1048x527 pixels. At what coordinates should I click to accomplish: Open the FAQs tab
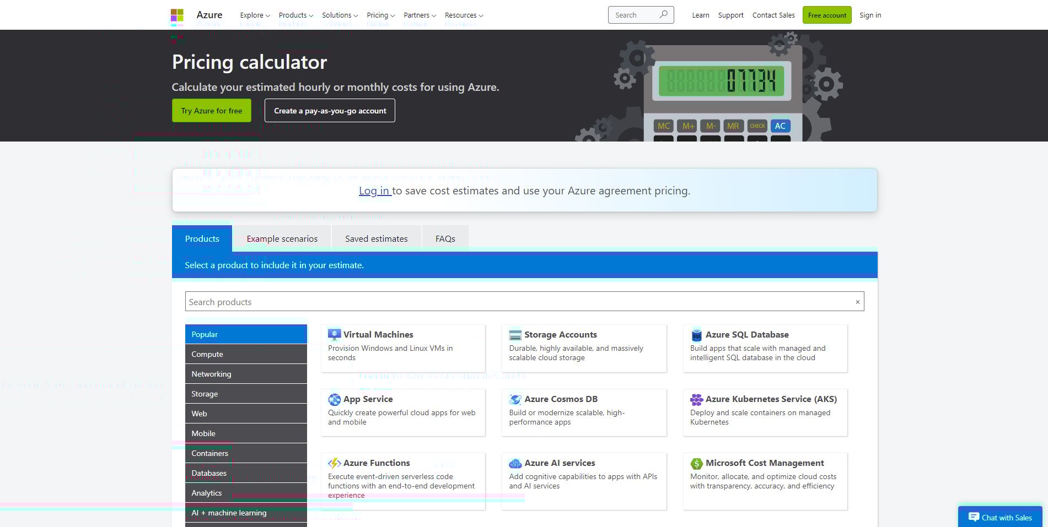445,238
